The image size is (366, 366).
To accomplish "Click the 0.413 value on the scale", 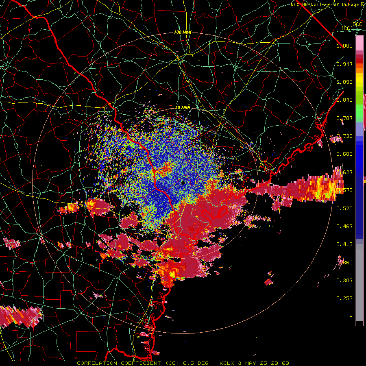I will (344, 244).
